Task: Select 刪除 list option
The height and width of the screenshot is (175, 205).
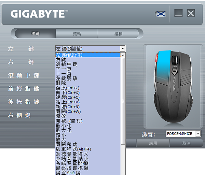Action: [88, 83]
